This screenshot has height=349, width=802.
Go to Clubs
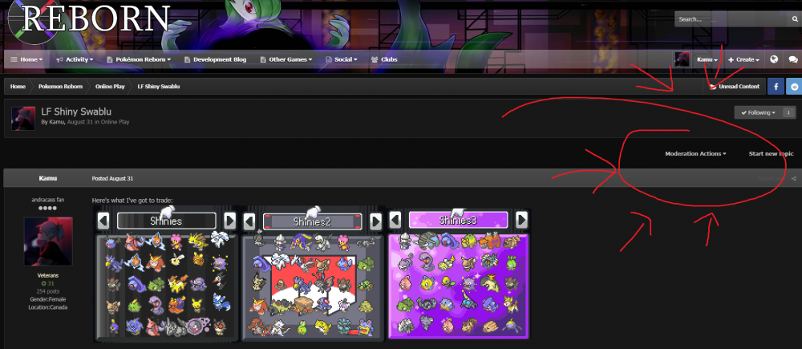(384, 59)
